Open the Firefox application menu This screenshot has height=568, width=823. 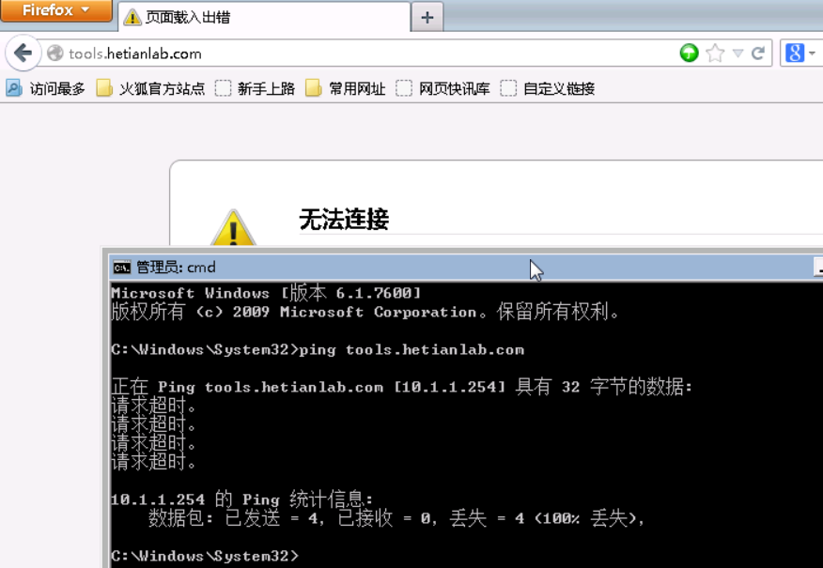pyautogui.click(x=56, y=10)
